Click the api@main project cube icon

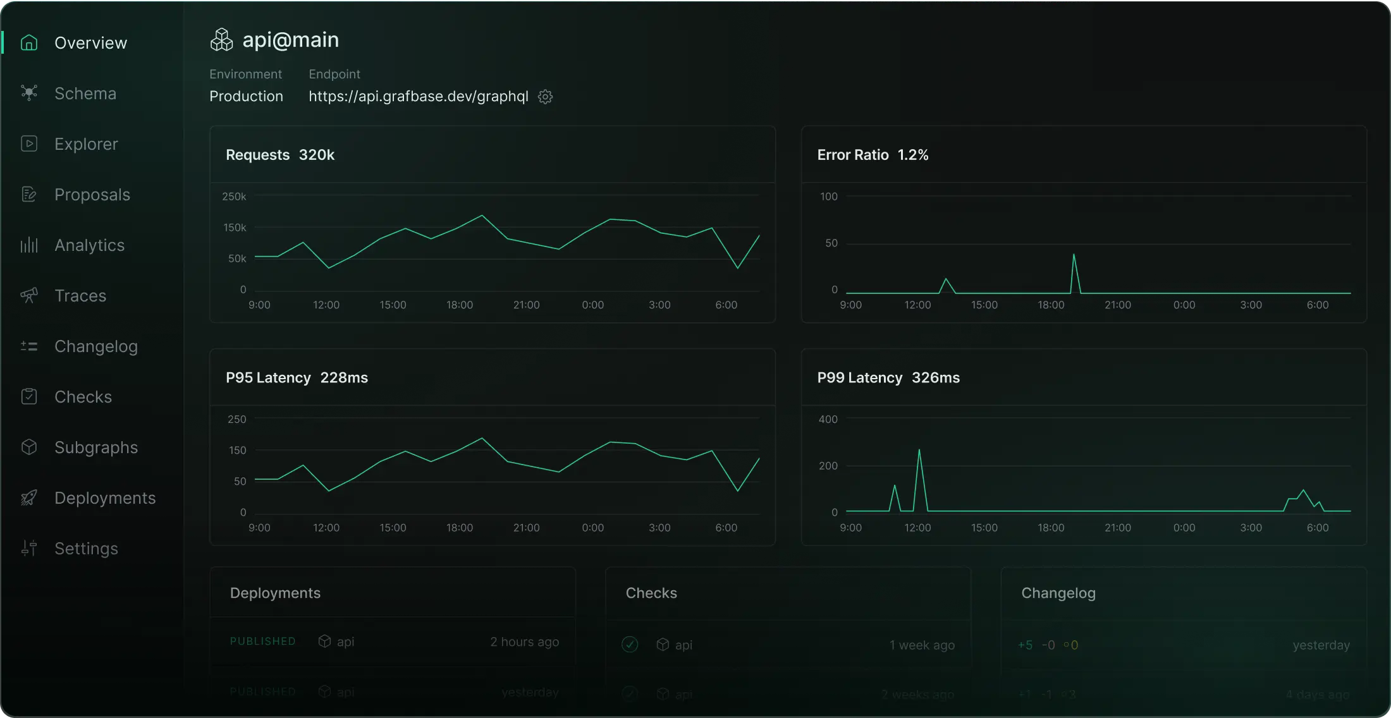(221, 39)
